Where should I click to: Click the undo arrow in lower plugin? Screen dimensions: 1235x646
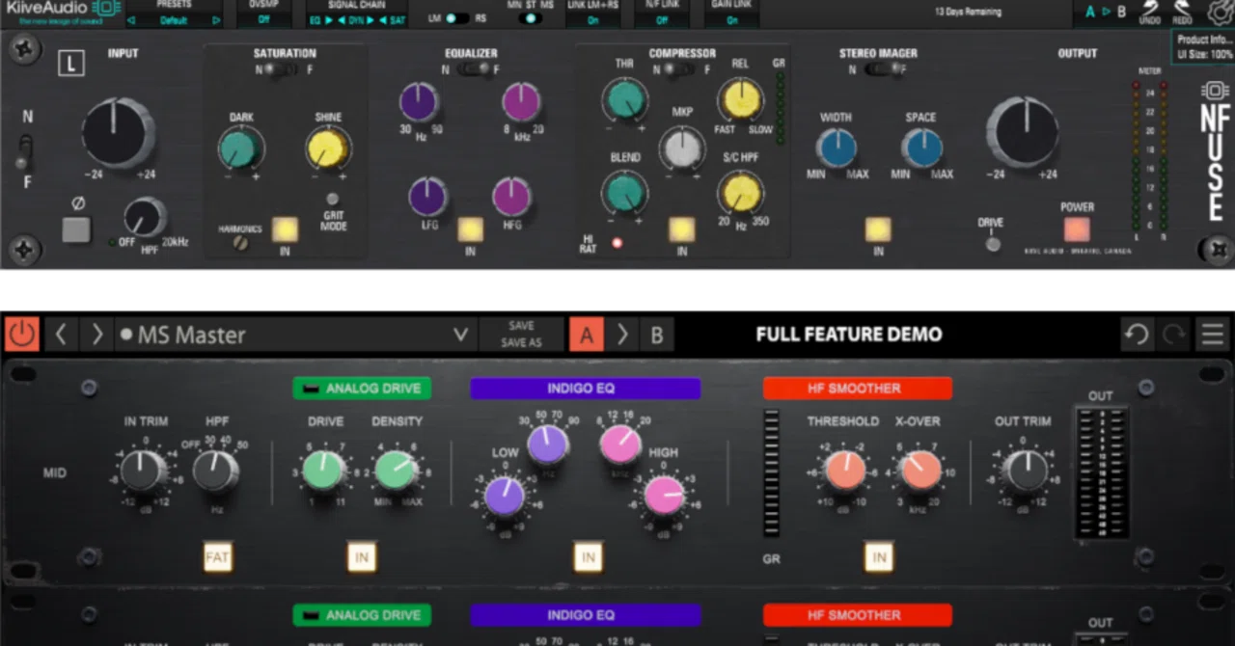coord(1137,335)
